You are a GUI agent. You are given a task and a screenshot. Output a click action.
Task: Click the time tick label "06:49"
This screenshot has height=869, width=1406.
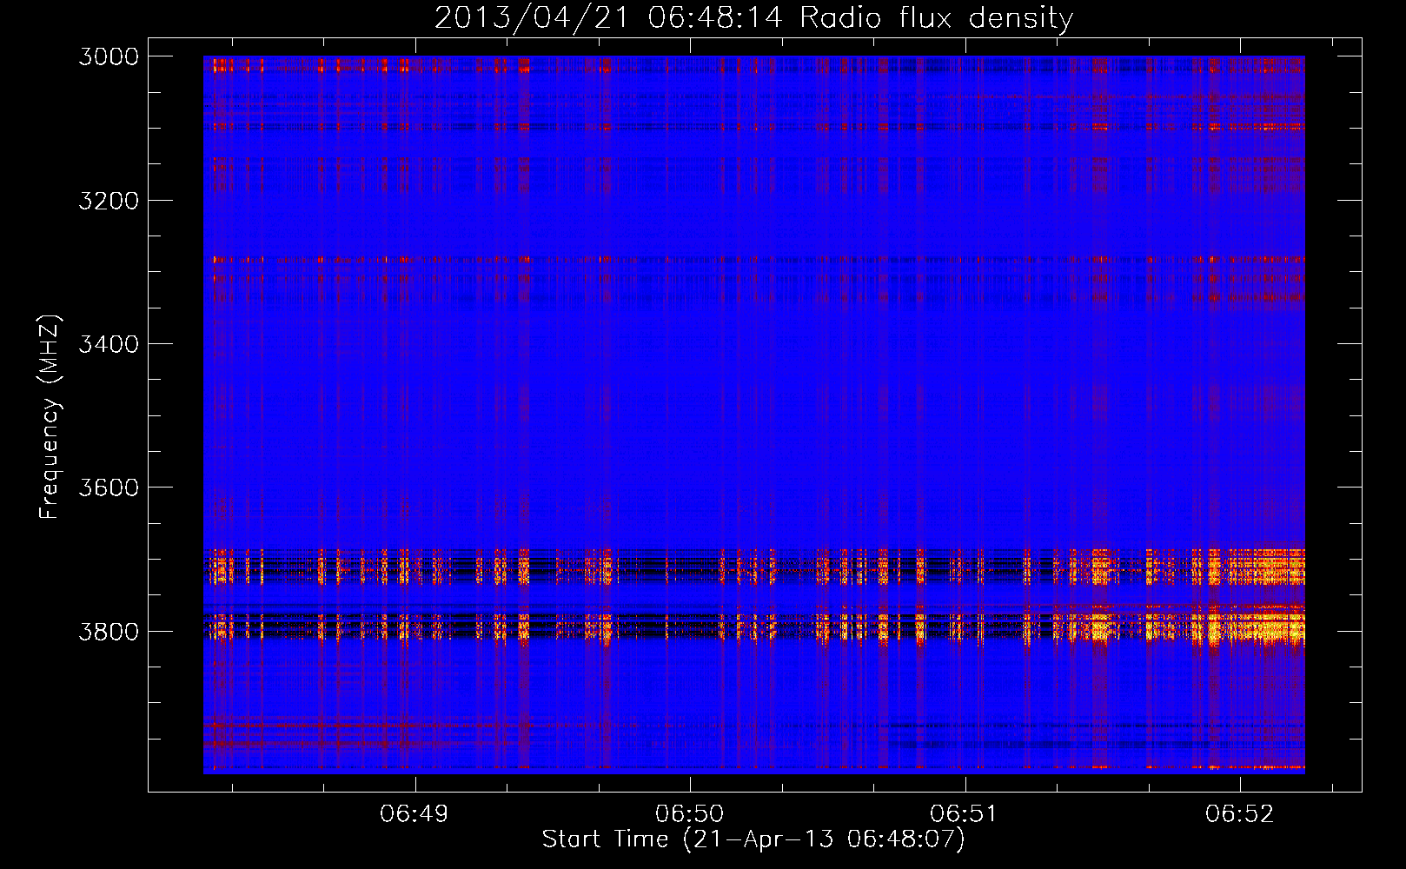tap(415, 813)
